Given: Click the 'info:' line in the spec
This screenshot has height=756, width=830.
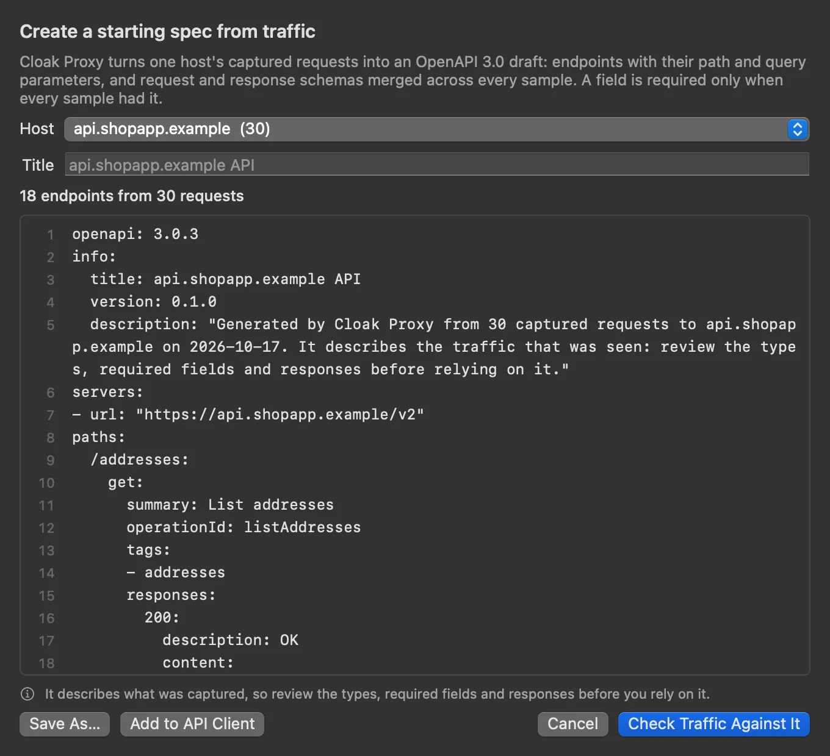Looking at the screenshot, I should (x=94, y=257).
